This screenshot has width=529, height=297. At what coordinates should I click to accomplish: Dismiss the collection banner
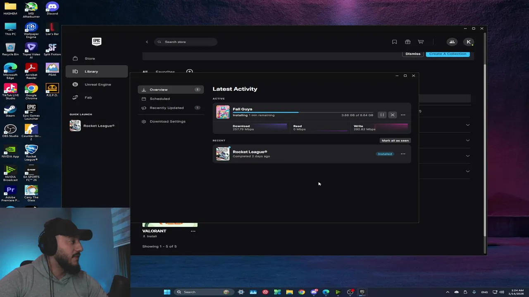pyautogui.click(x=413, y=54)
